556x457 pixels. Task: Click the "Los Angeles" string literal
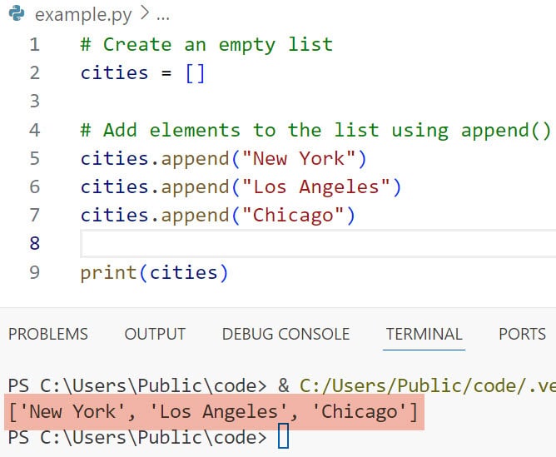pos(316,186)
